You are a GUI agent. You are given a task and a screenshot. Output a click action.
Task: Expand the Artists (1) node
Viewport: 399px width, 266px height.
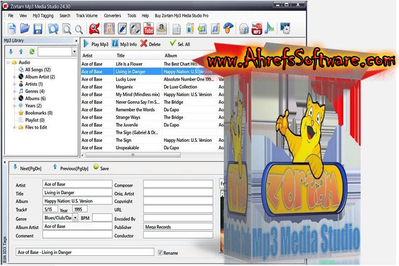[x=14, y=84]
